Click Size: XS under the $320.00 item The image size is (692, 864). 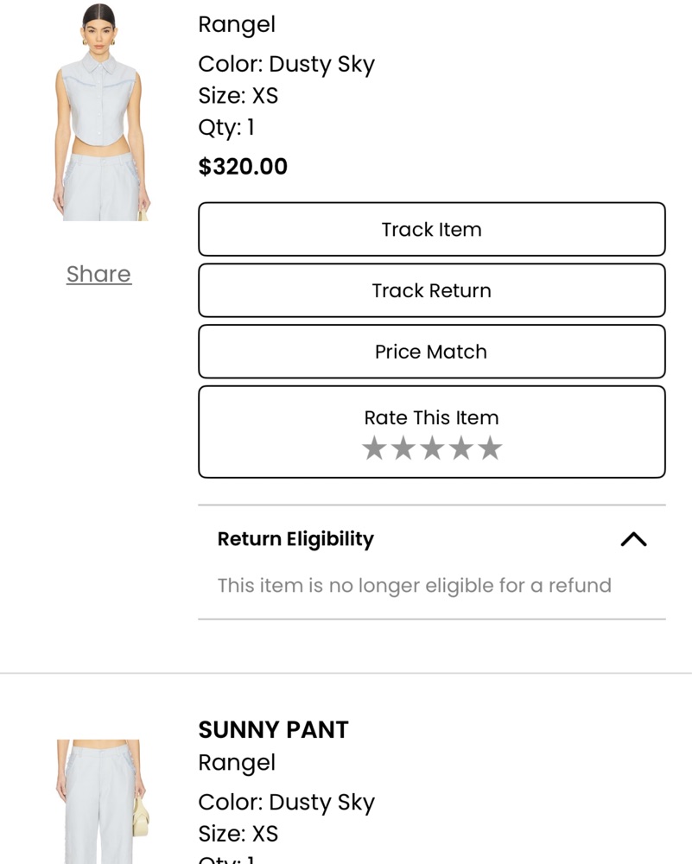[238, 96]
